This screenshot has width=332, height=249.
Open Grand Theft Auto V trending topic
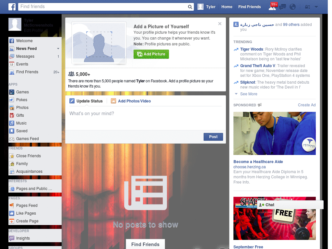point(257,65)
